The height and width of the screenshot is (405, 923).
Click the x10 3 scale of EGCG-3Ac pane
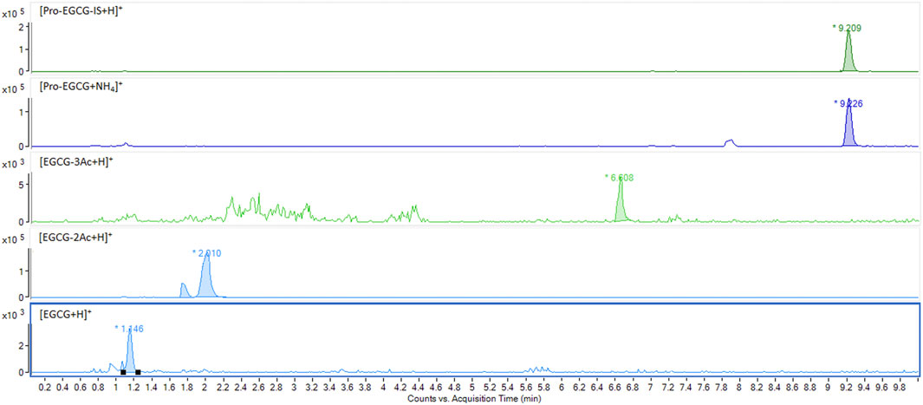(x=15, y=163)
